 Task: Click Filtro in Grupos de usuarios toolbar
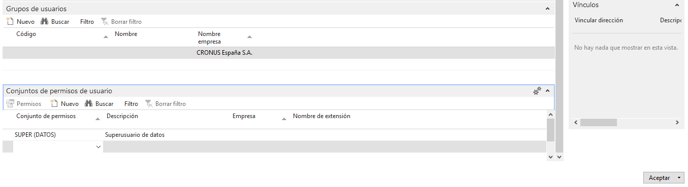(x=87, y=22)
